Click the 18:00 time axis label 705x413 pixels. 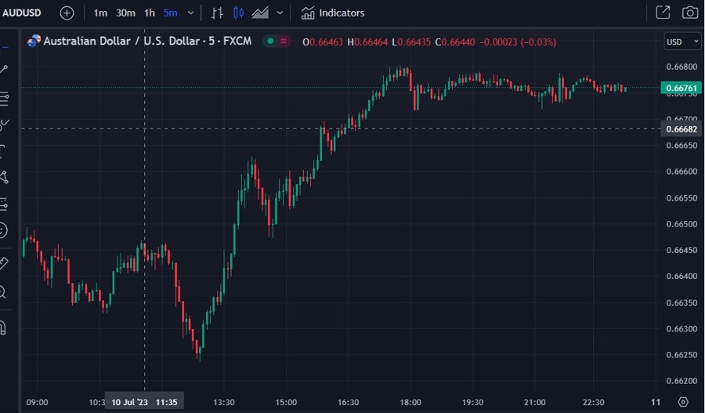coord(410,402)
